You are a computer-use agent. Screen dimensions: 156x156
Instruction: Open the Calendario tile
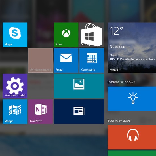coord(92,60)
